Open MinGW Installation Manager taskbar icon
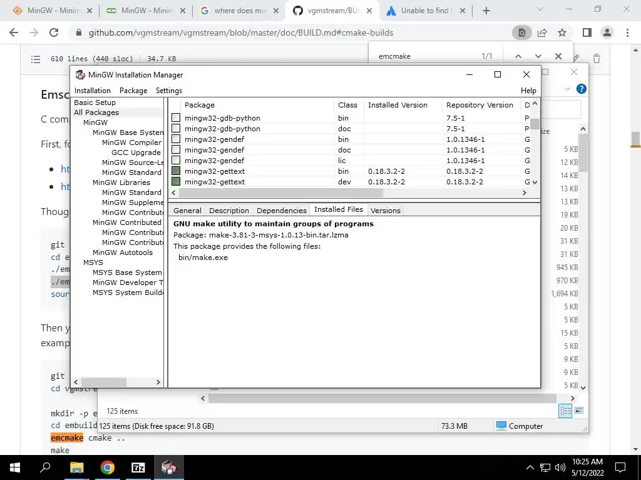Screen dimensions: 641x480 tap(168, 467)
